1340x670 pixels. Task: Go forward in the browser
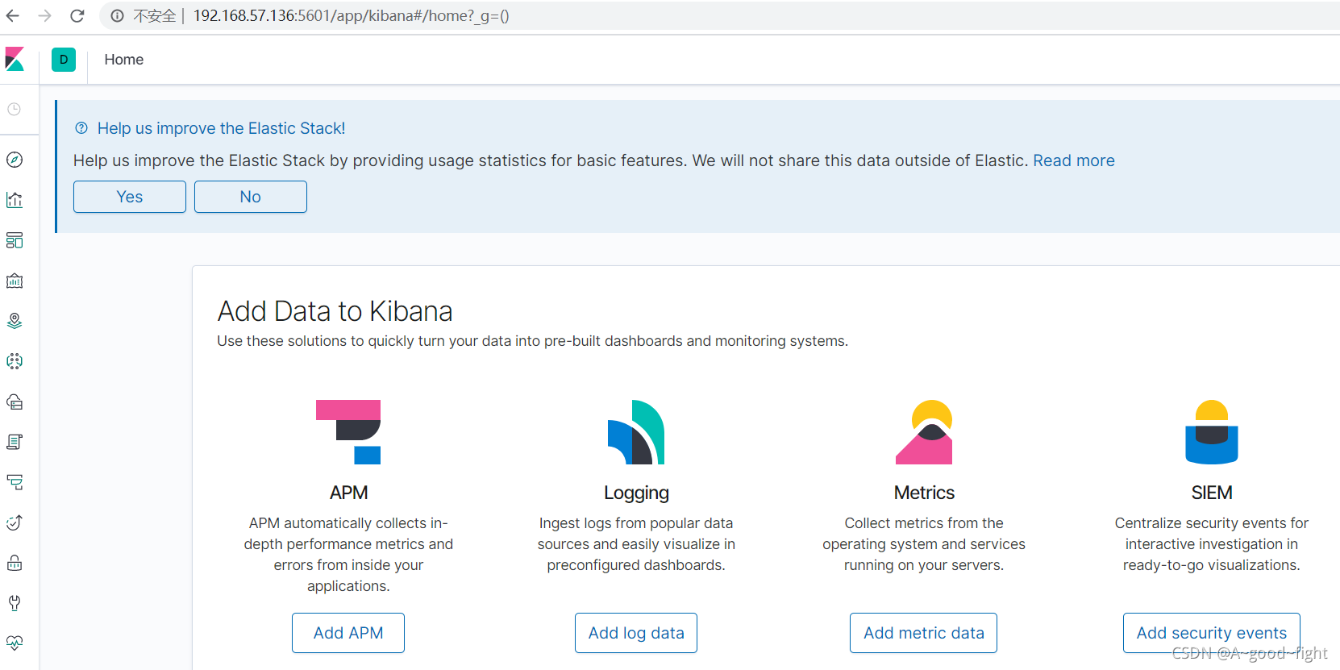[x=45, y=16]
